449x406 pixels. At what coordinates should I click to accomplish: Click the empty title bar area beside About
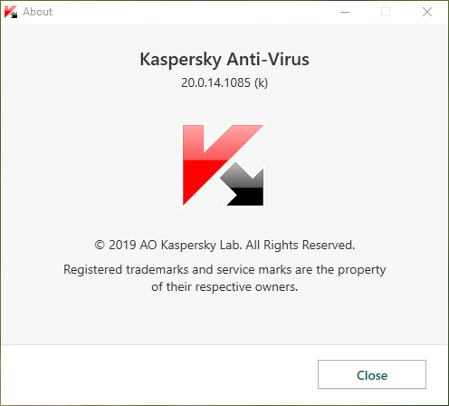(193, 12)
